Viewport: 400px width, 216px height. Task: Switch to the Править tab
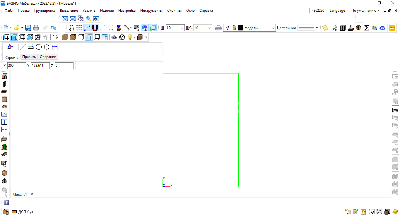29,57
